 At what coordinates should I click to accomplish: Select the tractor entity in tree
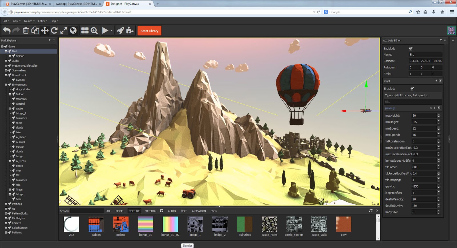[20, 147]
